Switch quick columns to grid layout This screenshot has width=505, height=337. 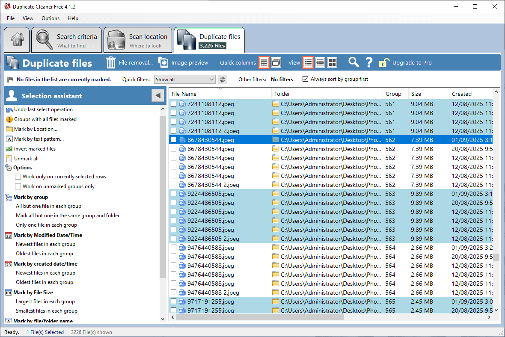(x=264, y=62)
